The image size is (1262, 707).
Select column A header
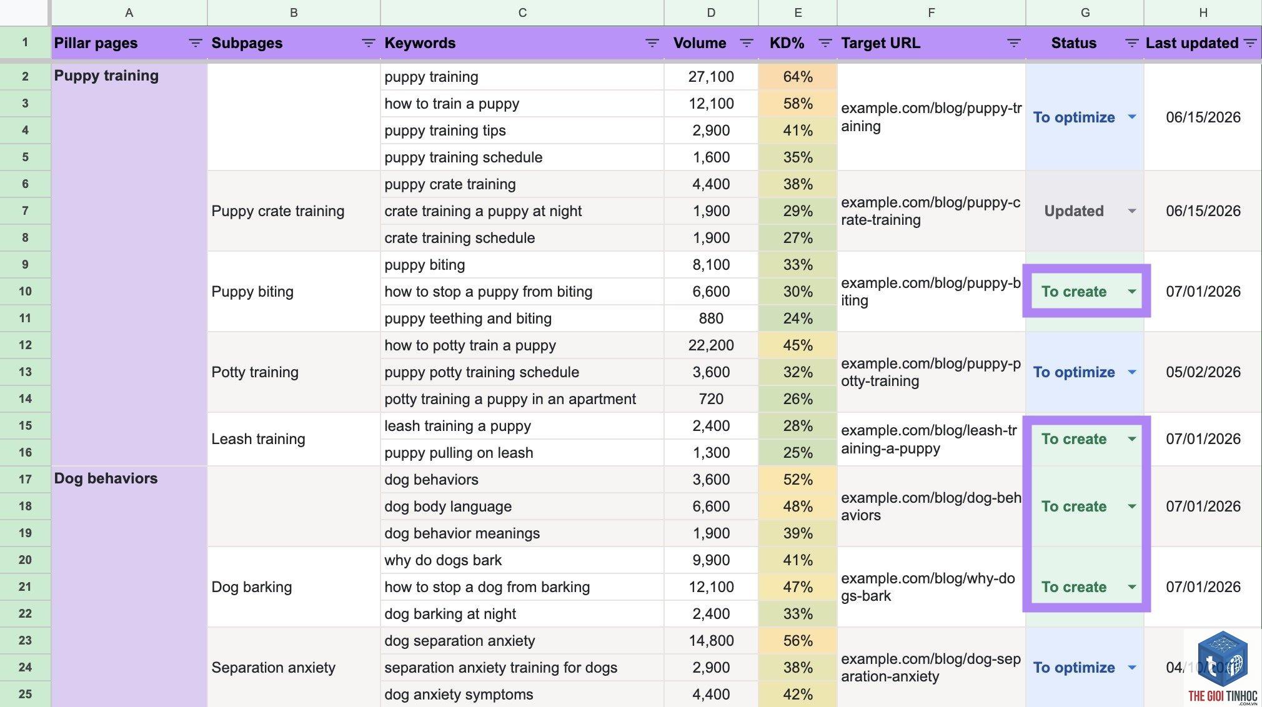129,12
